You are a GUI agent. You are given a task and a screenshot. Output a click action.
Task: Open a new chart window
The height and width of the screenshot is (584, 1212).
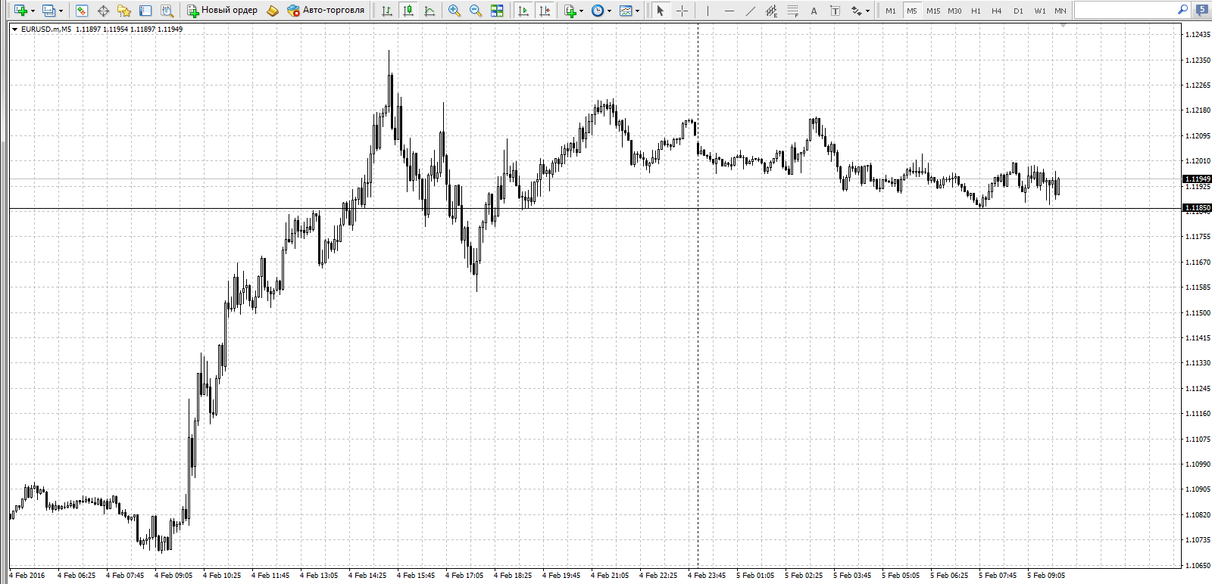point(20,11)
